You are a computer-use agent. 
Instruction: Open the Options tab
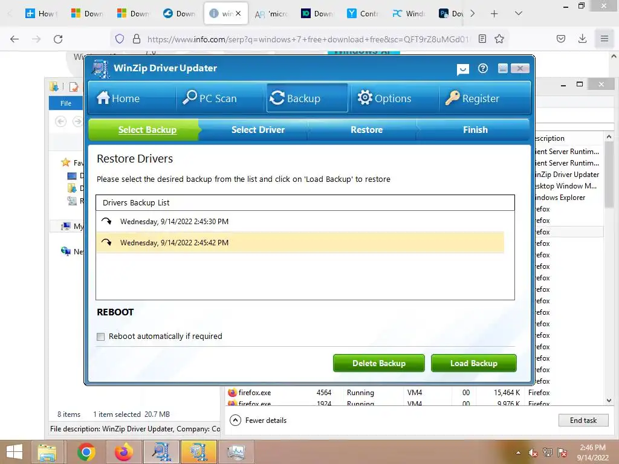click(384, 98)
